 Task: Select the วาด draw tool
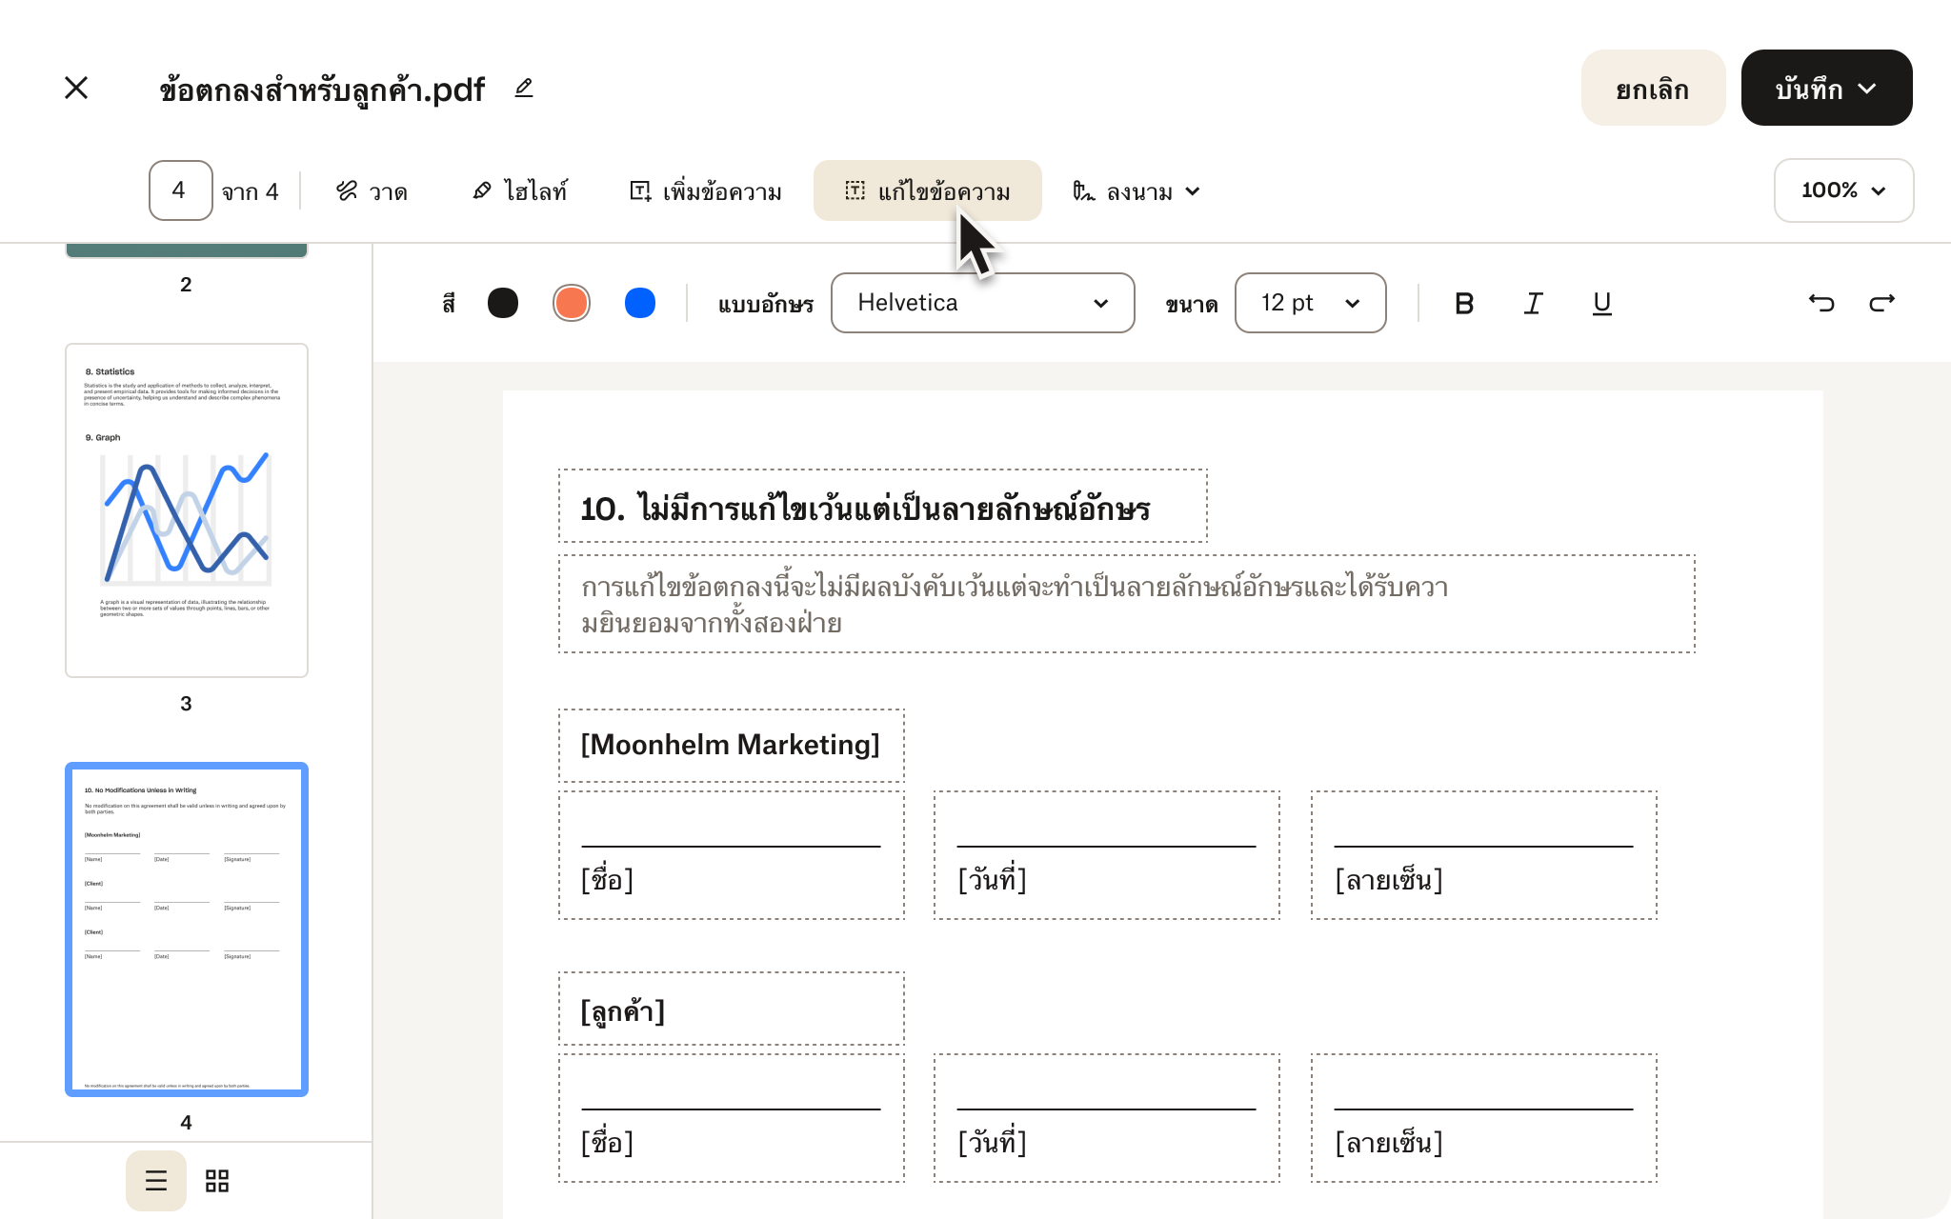[372, 191]
